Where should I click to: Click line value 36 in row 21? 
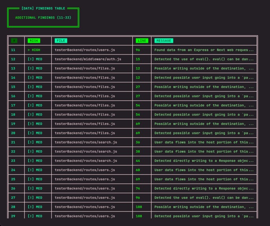tap(138, 142)
